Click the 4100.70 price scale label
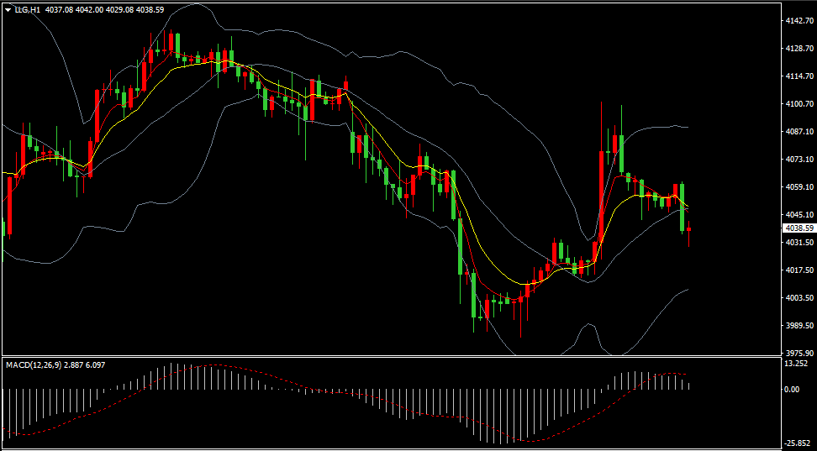The image size is (817, 451). pyautogui.click(x=799, y=104)
